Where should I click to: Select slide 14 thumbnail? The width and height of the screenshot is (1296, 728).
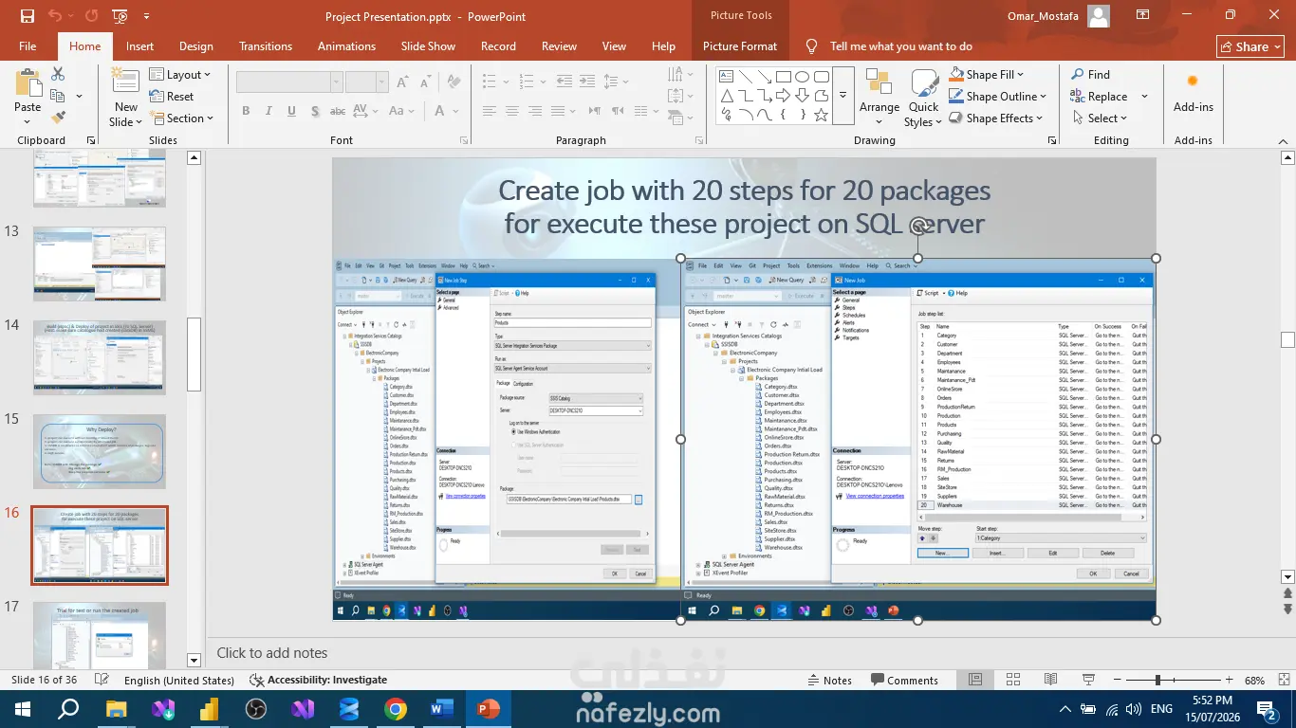tap(100, 357)
